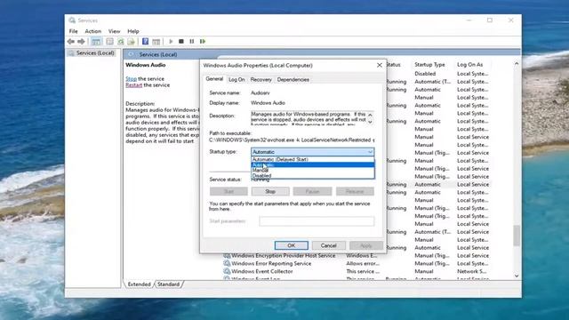Click the Services window title bar icon
569x320 pixels.
coord(72,20)
